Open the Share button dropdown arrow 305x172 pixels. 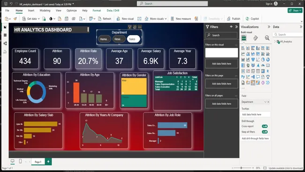click(x=300, y=10)
